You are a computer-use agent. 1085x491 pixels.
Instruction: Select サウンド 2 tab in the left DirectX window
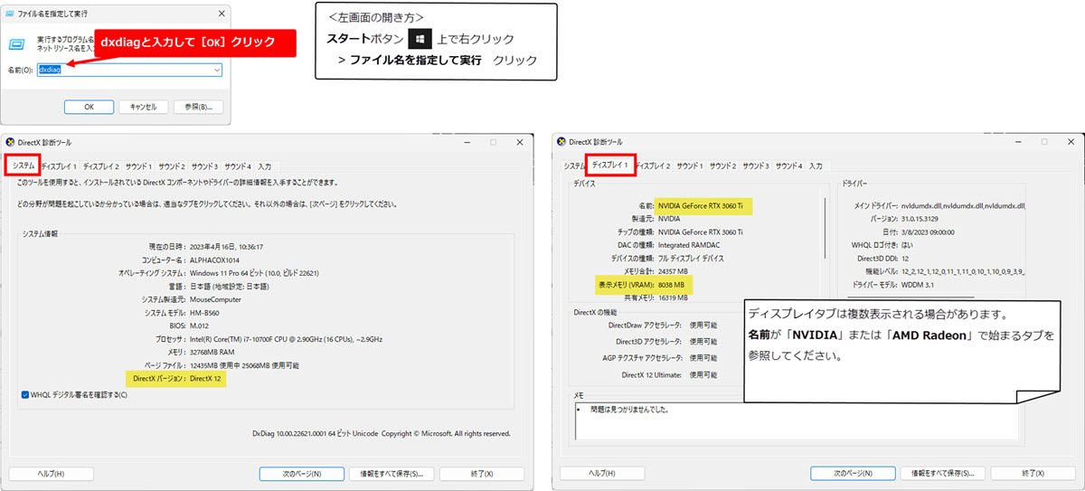tap(171, 166)
